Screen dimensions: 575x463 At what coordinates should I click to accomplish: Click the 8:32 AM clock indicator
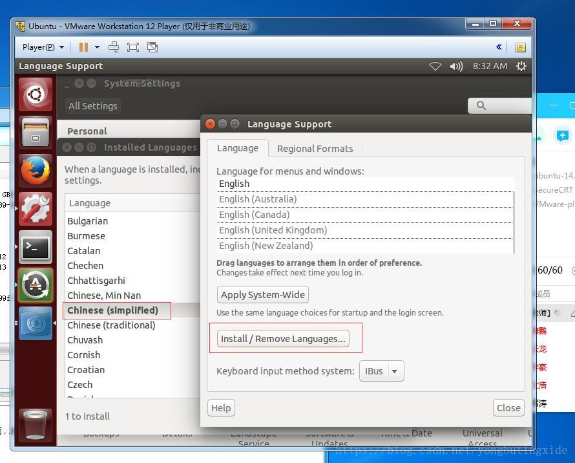coord(490,66)
